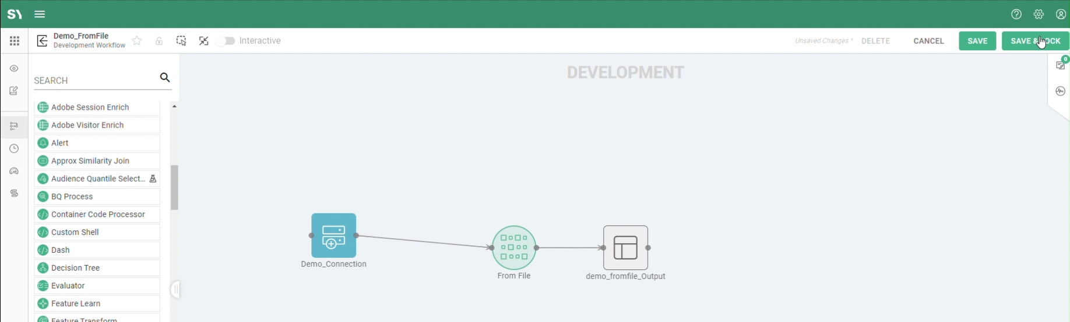Image resolution: width=1070 pixels, height=322 pixels.
Task: Select the From File processor node
Action: pos(513,247)
